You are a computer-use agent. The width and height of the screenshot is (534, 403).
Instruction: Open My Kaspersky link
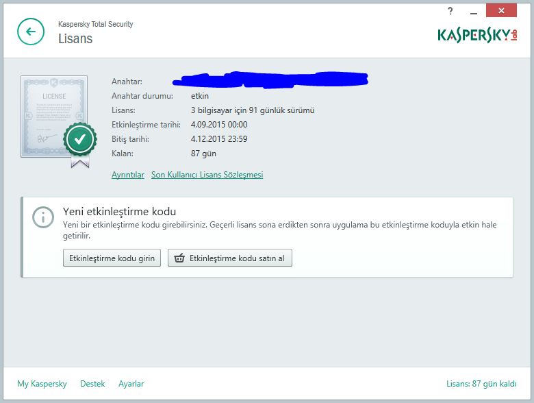(x=42, y=384)
